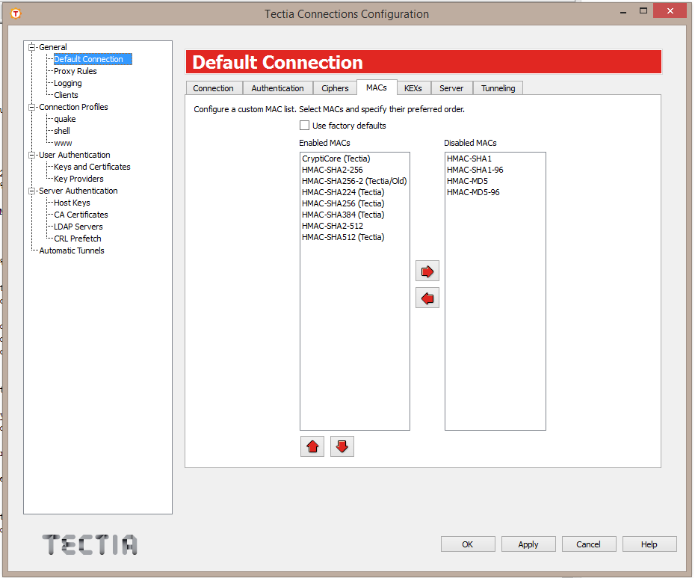Select the User Authentication tree label
Viewport: 695px width, 578px height.
[75, 155]
